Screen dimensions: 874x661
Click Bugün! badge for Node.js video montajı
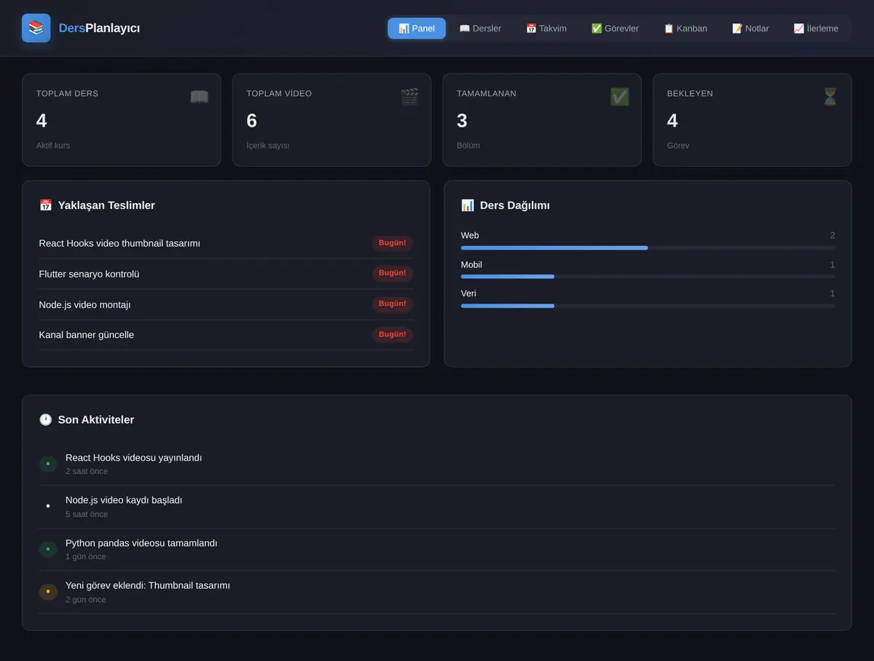click(393, 304)
